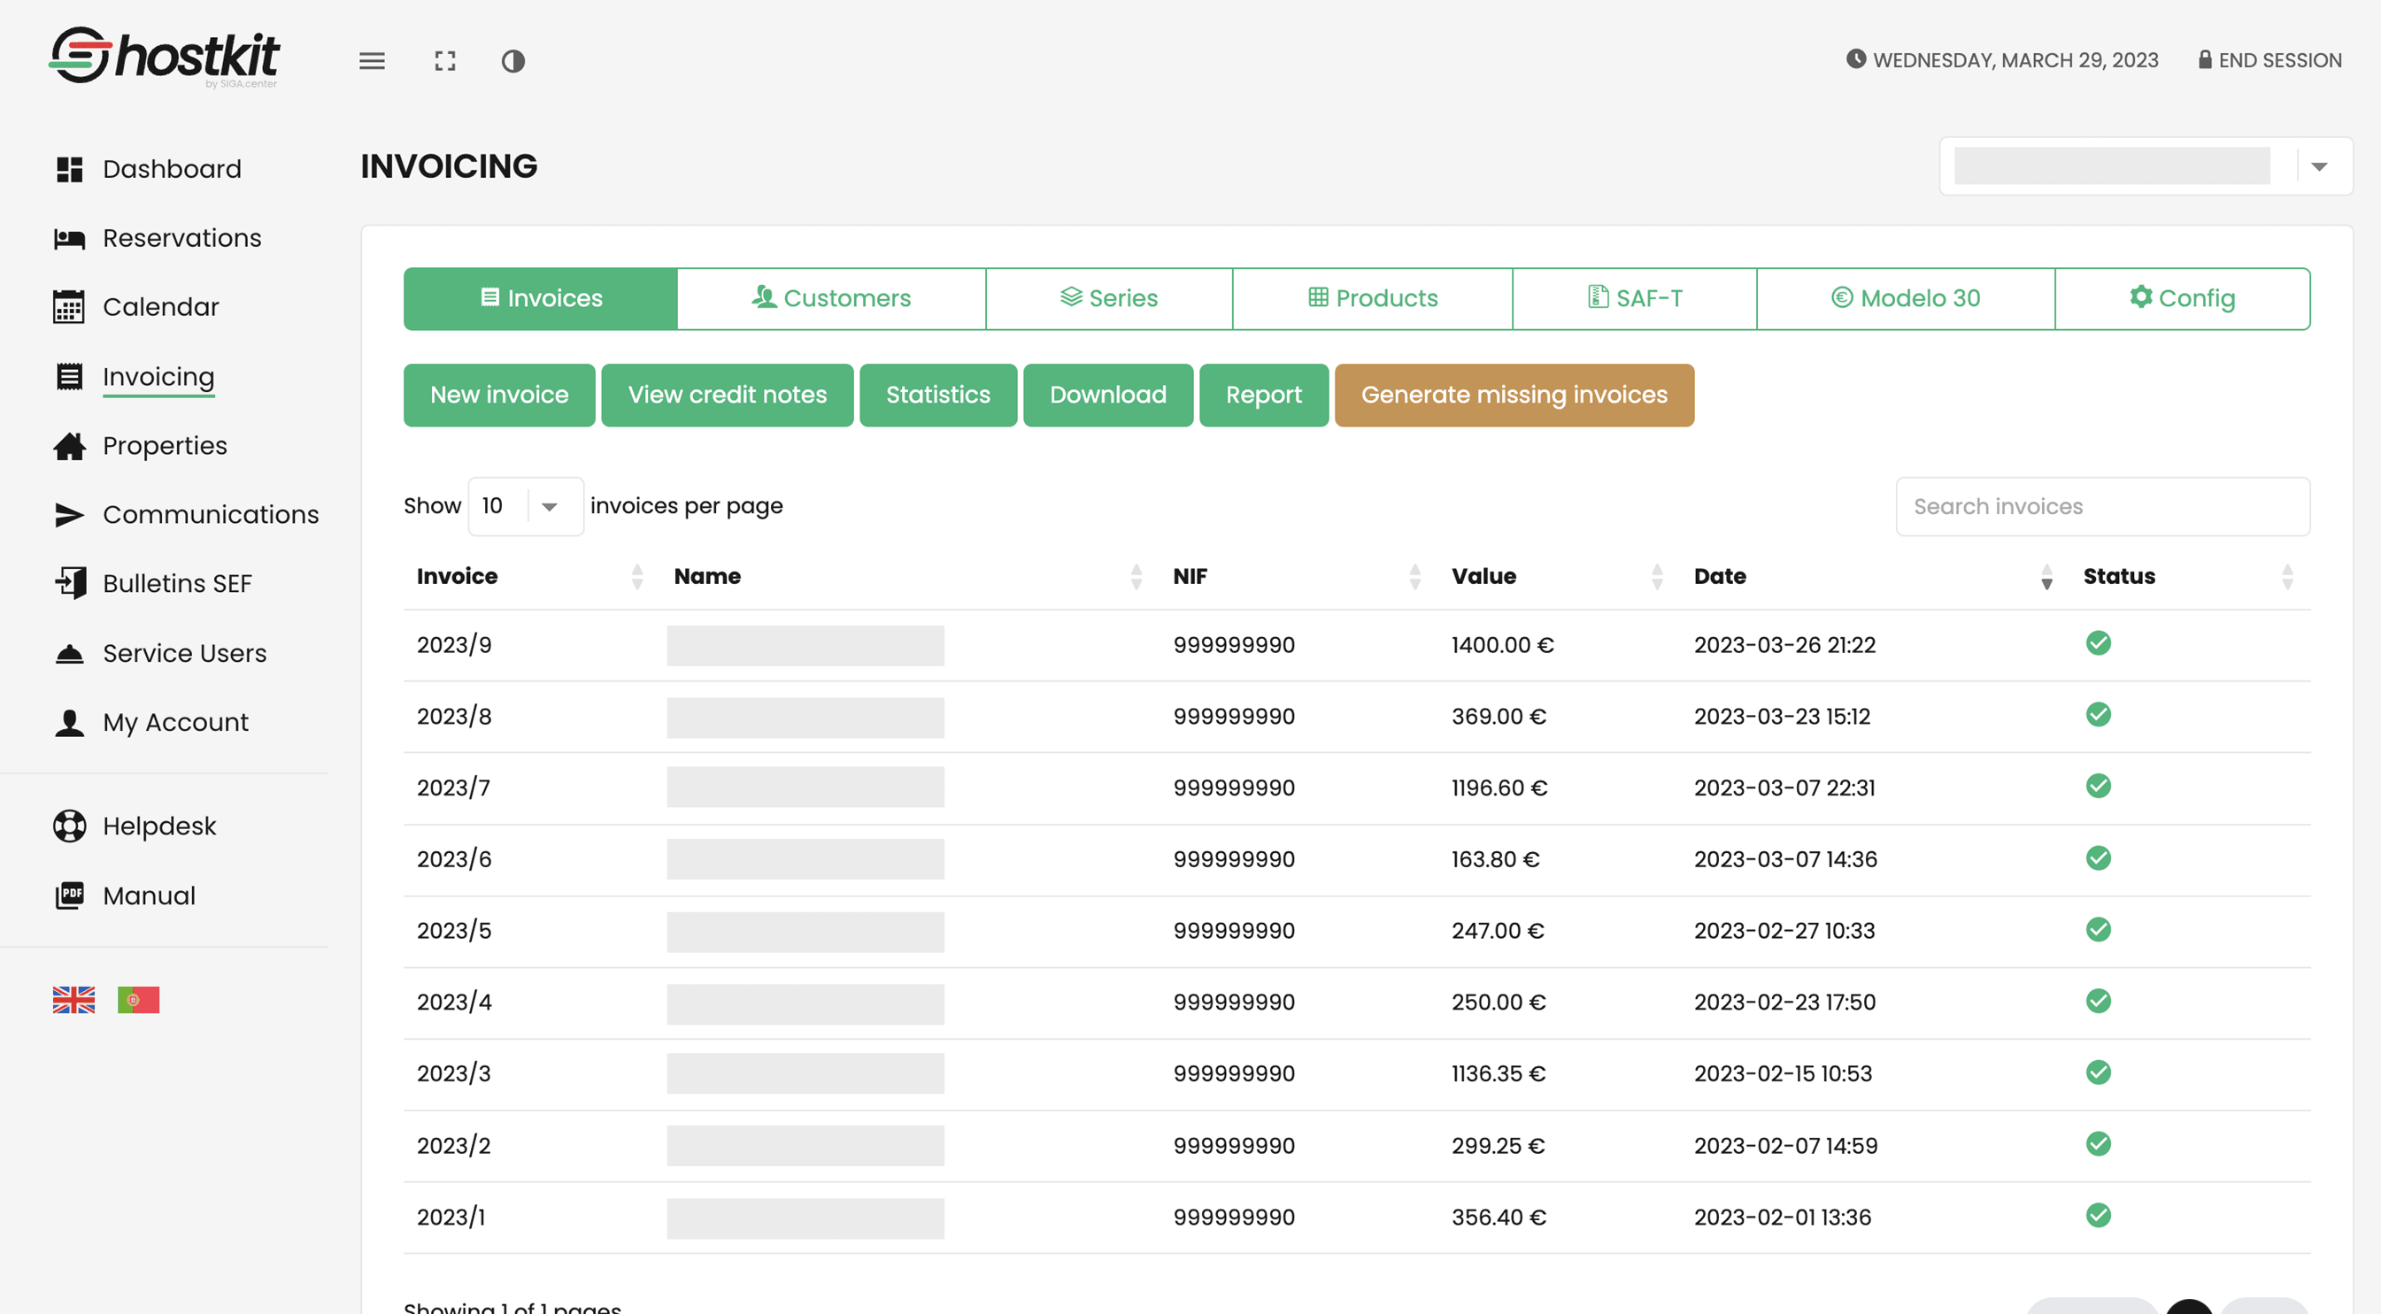Toggle fullscreen mode via the expand icon
Screen dimensions: 2381x1314
pos(444,61)
